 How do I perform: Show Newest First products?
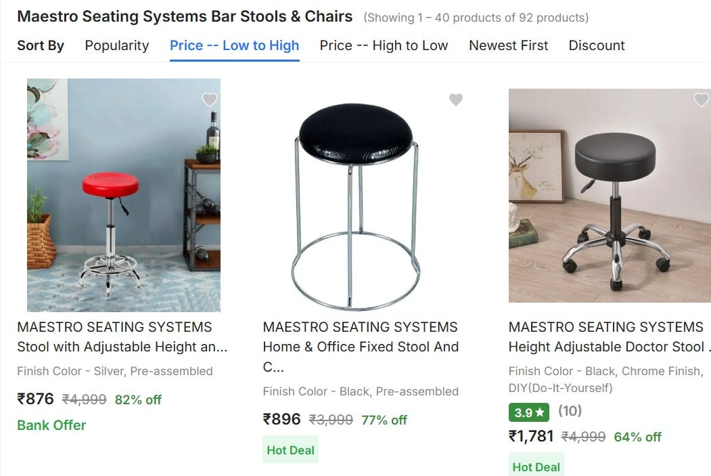coord(508,45)
